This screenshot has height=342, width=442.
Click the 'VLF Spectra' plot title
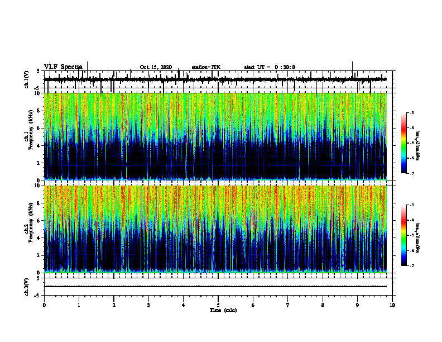[x=63, y=67]
